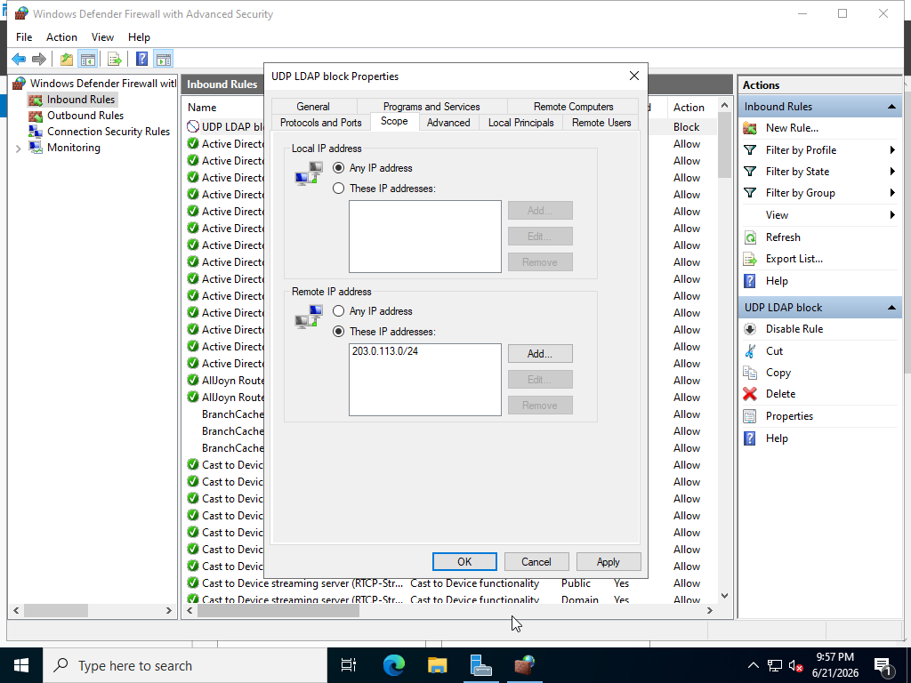911x683 pixels.
Task: Open Server Manager from the taskbar
Action: [x=480, y=665]
